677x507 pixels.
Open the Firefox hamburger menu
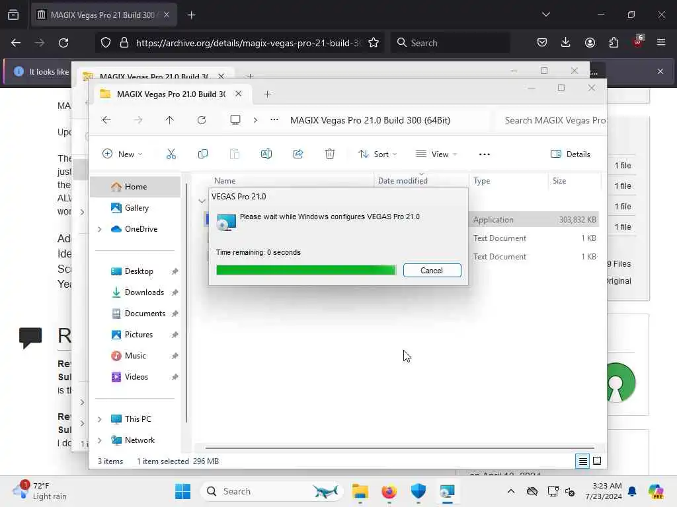[661, 42]
